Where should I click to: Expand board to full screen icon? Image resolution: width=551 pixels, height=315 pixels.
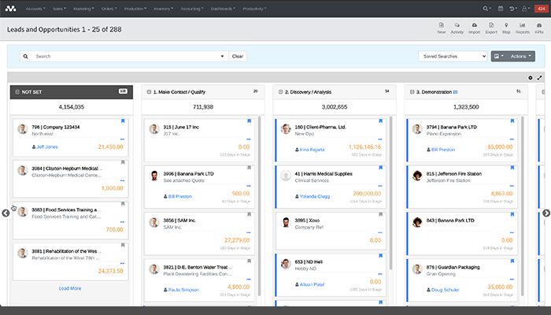pos(539,78)
